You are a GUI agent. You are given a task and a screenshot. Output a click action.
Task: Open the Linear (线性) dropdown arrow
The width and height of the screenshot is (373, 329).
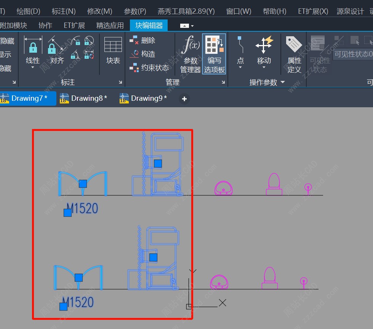pyautogui.click(x=33, y=68)
